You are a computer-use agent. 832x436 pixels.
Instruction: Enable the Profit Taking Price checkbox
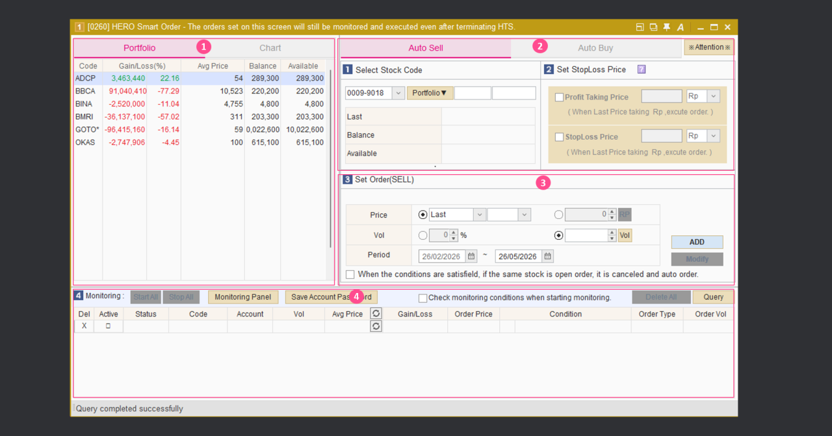tap(559, 97)
